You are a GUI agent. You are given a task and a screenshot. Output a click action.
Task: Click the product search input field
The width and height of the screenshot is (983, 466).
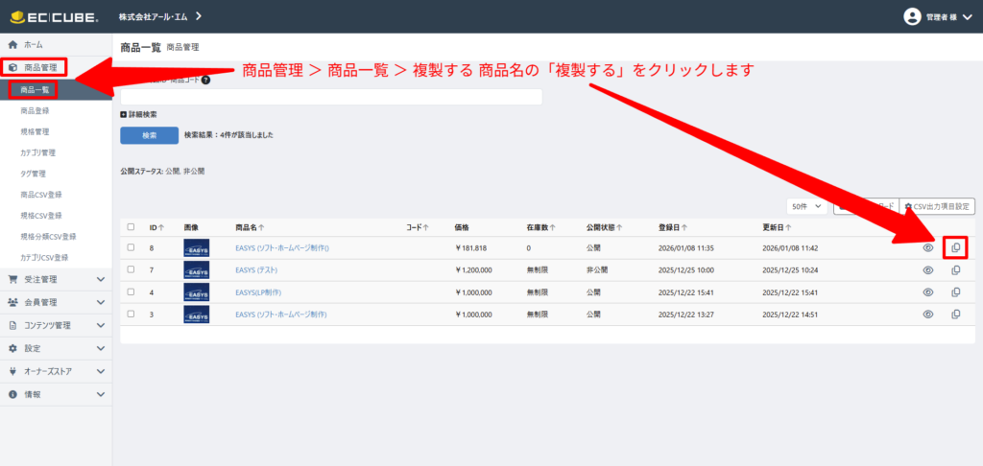tap(331, 97)
